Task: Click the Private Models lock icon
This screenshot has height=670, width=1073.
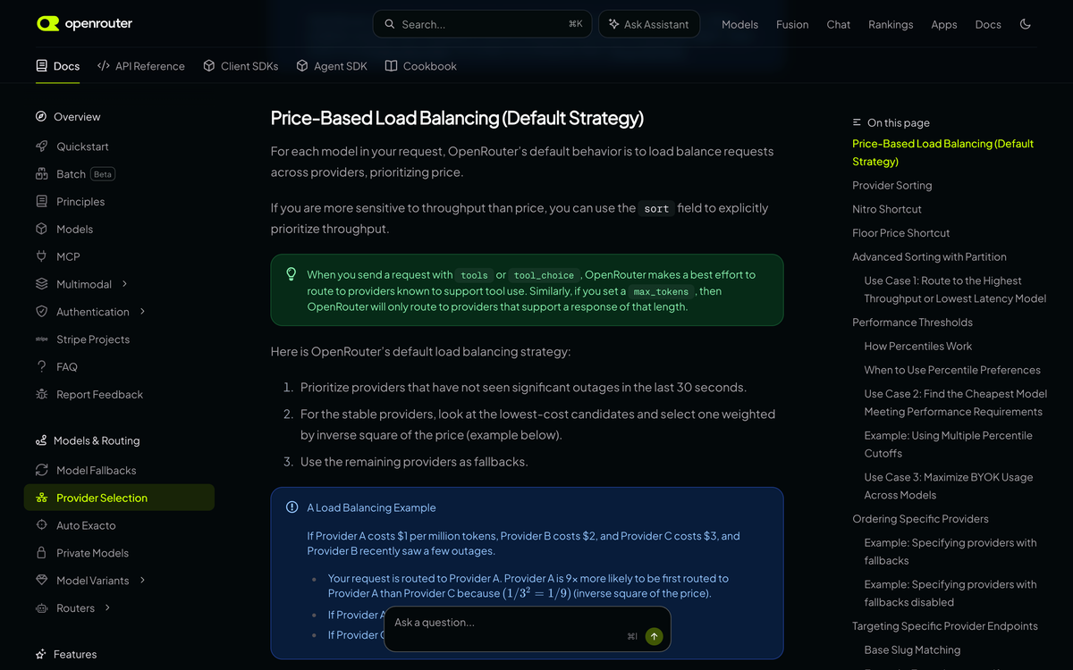Action: [x=41, y=553]
